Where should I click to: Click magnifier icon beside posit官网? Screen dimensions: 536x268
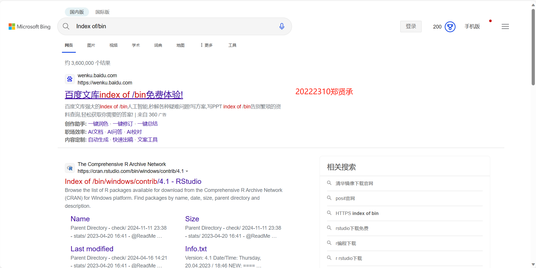[329, 198]
